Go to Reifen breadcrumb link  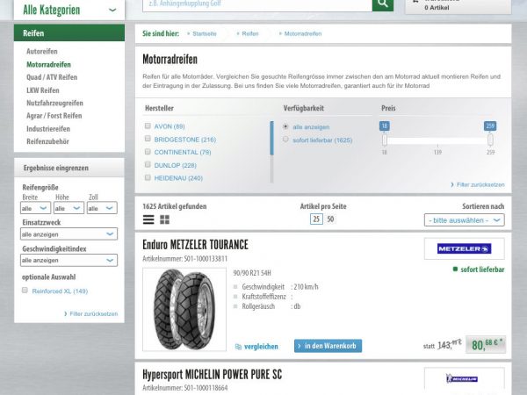pyautogui.click(x=250, y=33)
